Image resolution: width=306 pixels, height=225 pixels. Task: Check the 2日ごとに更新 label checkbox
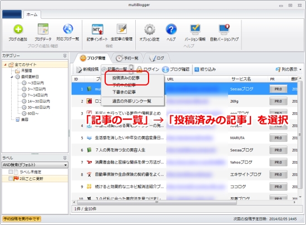[11, 178]
